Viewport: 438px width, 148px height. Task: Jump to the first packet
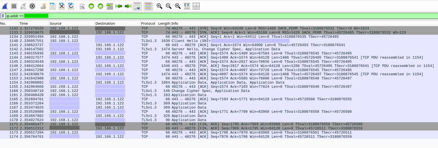tap(119, 6)
